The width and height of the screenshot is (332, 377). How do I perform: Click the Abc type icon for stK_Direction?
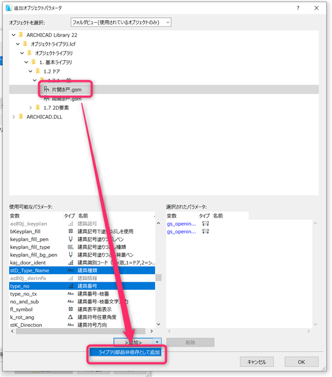point(70,325)
